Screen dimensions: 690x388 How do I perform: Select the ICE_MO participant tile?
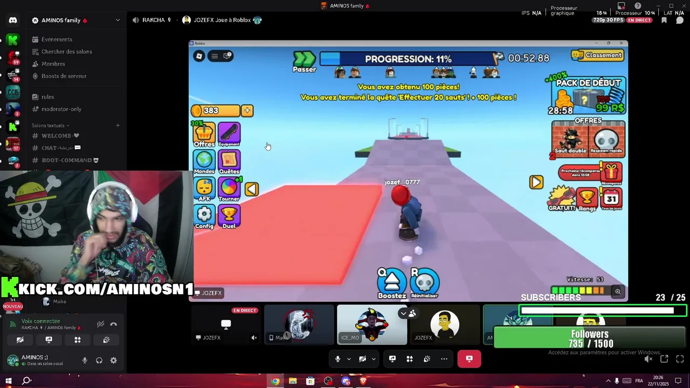[372, 325]
